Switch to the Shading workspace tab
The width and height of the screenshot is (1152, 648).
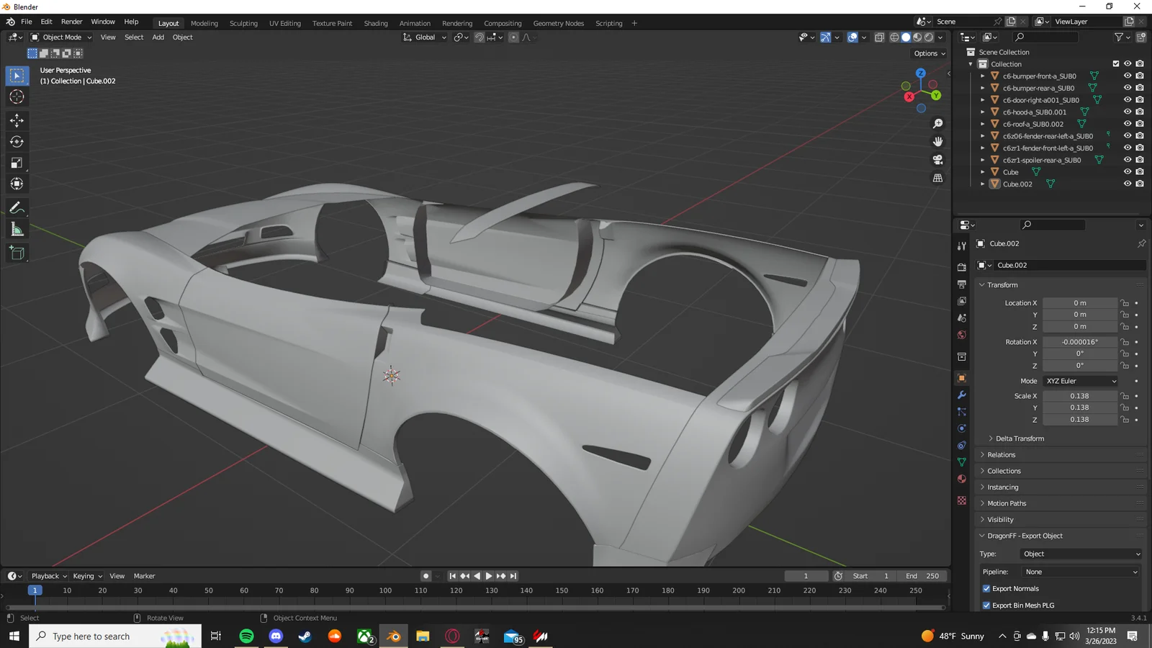[375, 23]
